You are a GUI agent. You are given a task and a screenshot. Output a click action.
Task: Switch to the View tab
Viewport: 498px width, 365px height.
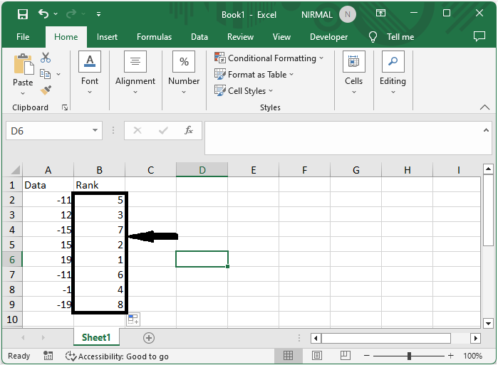point(281,37)
